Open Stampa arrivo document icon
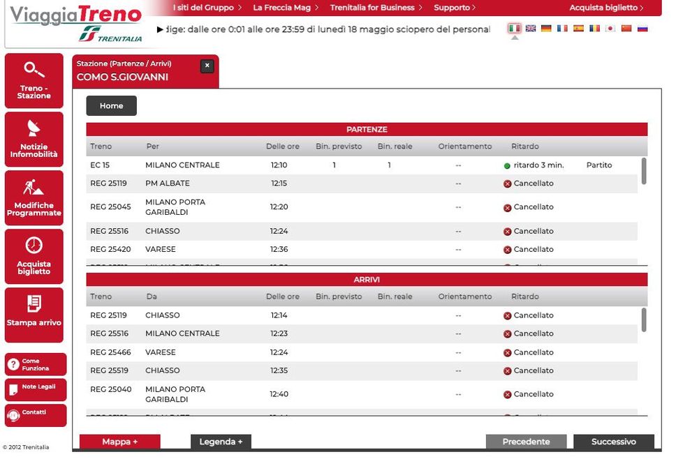Image resolution: width=676 pixels, height=466 pixels. tap(34, 303)
